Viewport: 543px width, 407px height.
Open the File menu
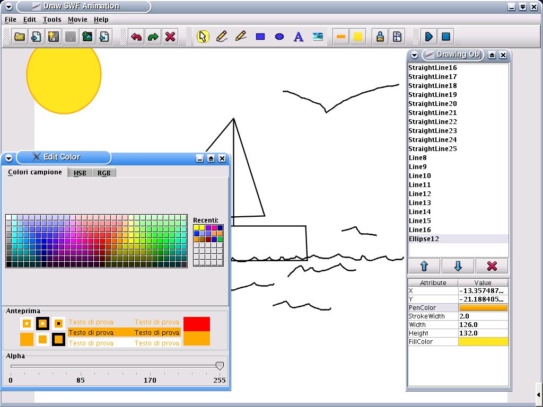pyautogui.click(x=11, y=20)
